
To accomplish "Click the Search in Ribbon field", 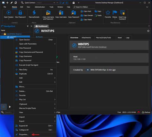I will [84, 7].
